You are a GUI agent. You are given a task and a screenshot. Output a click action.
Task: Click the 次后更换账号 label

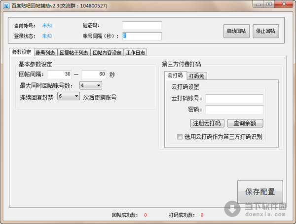[x=100, y=98]
